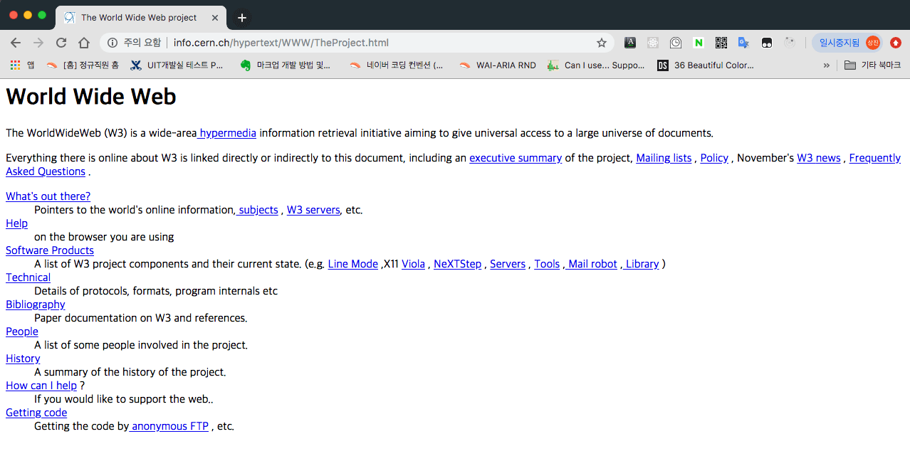Open the black mask-face extension icon
The image size is (910, 451).
[x=766, y=43]
